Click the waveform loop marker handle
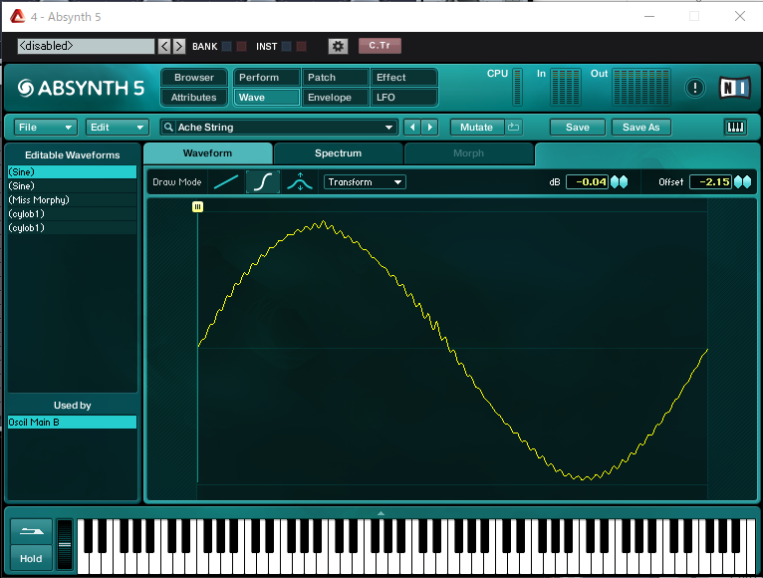This screenshot has height=578, width=763. tap(197, 207)
